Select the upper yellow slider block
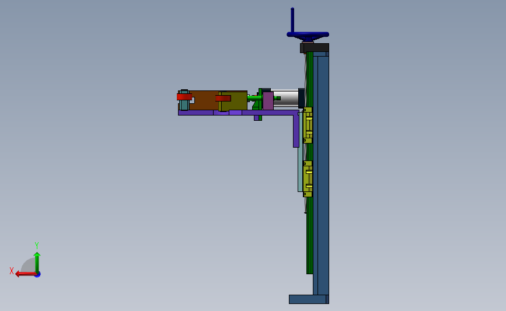The image size is (506, 311). [308, 125]
